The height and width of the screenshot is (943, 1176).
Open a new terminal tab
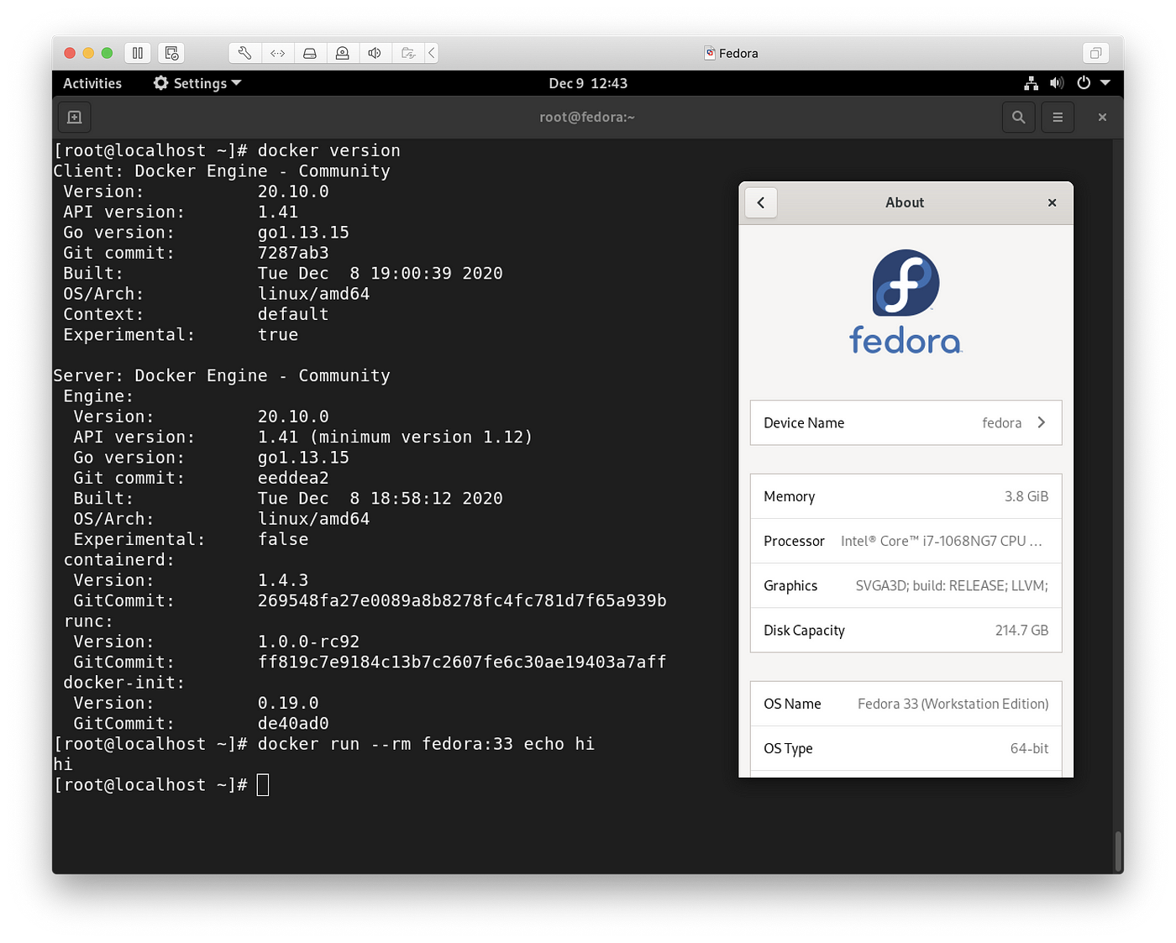(75, 118)
